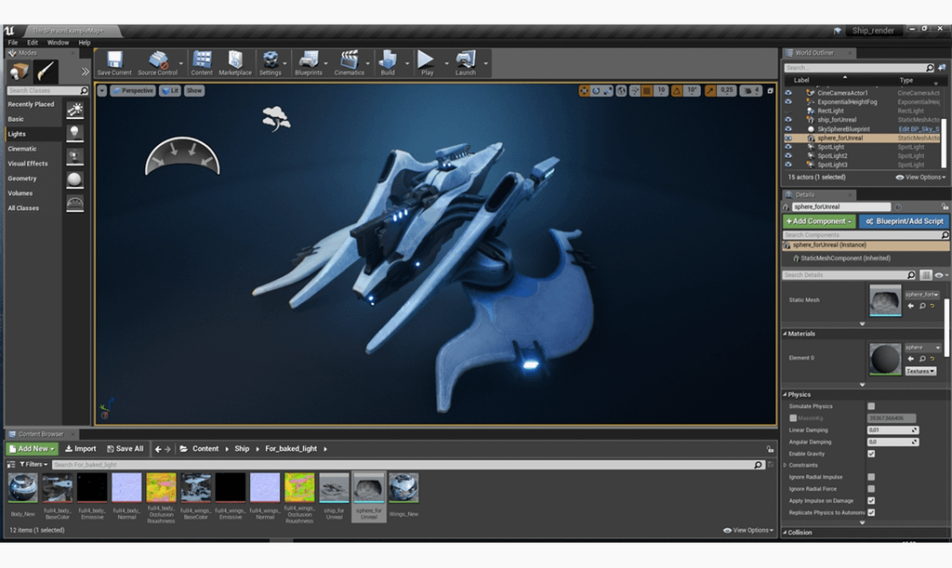Screen dimensions: 952x568
Task: Pick the Sky Light sphere icon
Action: (x=74, y=179)
